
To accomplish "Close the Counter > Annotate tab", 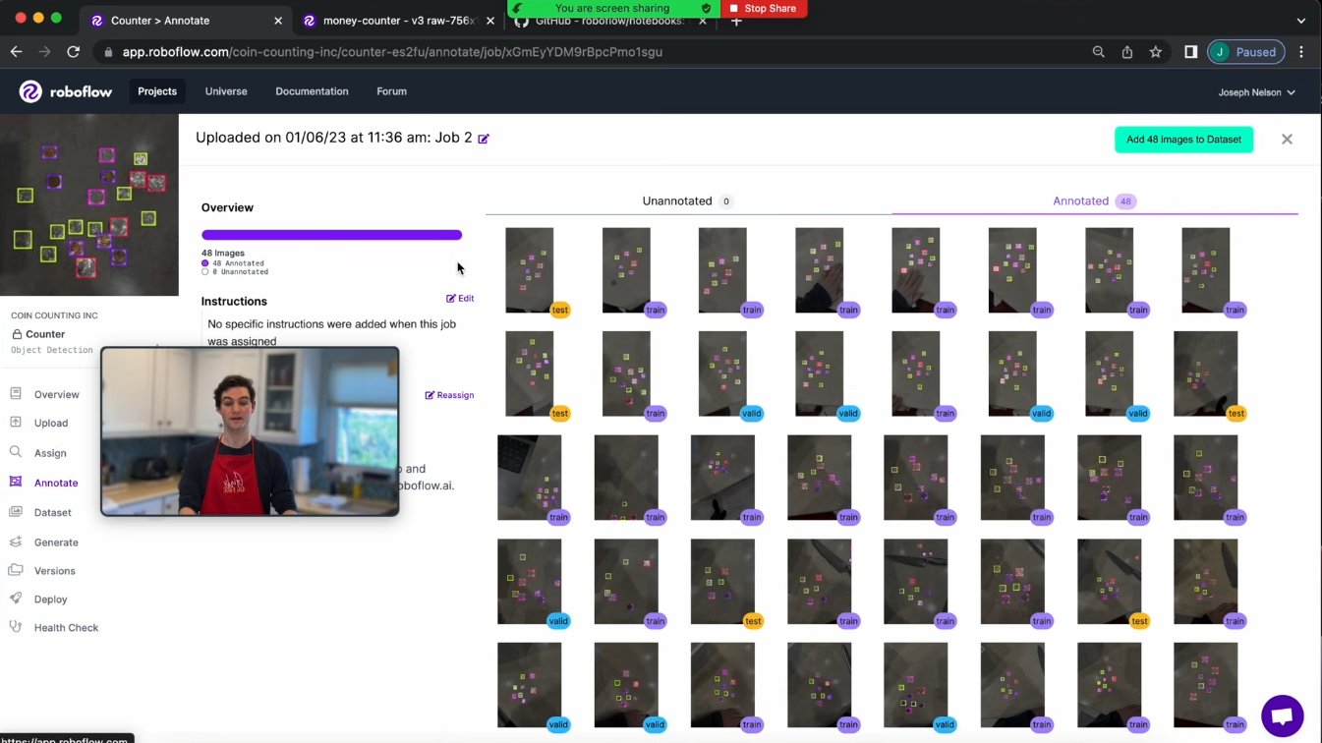I will [278, 21].
